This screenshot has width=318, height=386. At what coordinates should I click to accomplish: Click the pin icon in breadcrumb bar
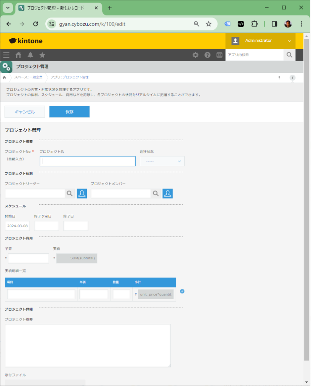coord(279,78)
